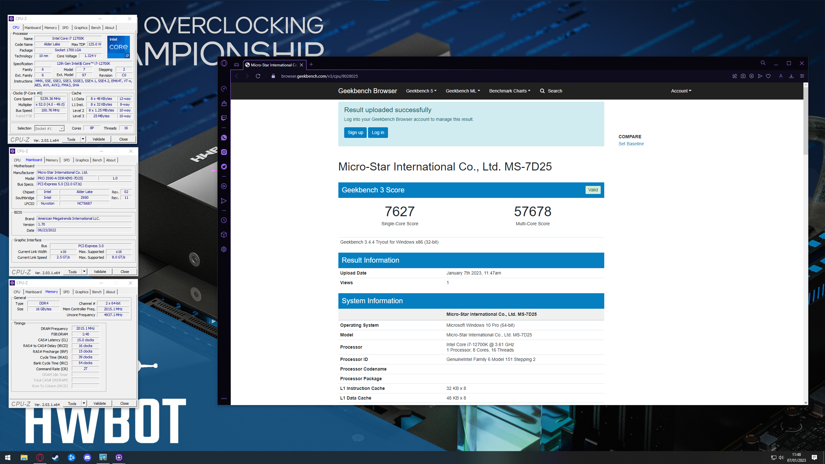Open Opera account profile icon
825x464 pixels.
(781, 76)
